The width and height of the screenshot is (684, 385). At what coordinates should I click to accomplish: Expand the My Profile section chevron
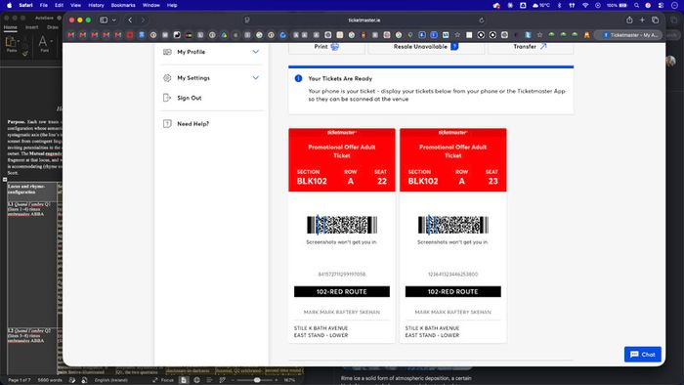[256, 52]
